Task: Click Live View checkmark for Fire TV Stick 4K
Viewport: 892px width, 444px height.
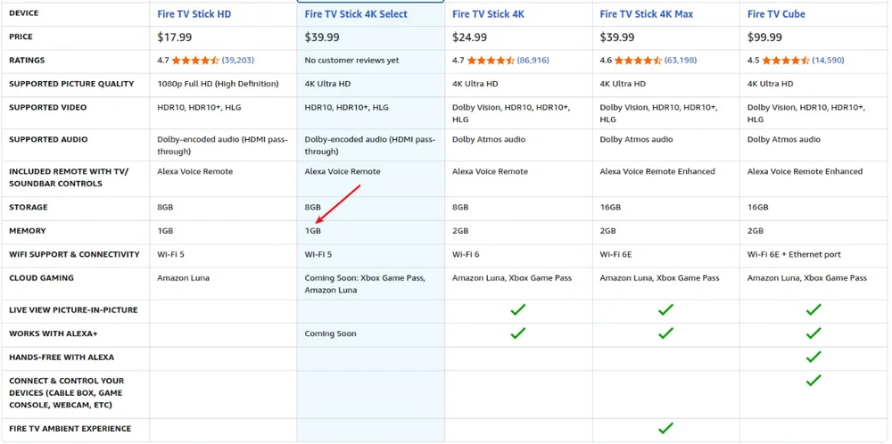Action: 517,310
